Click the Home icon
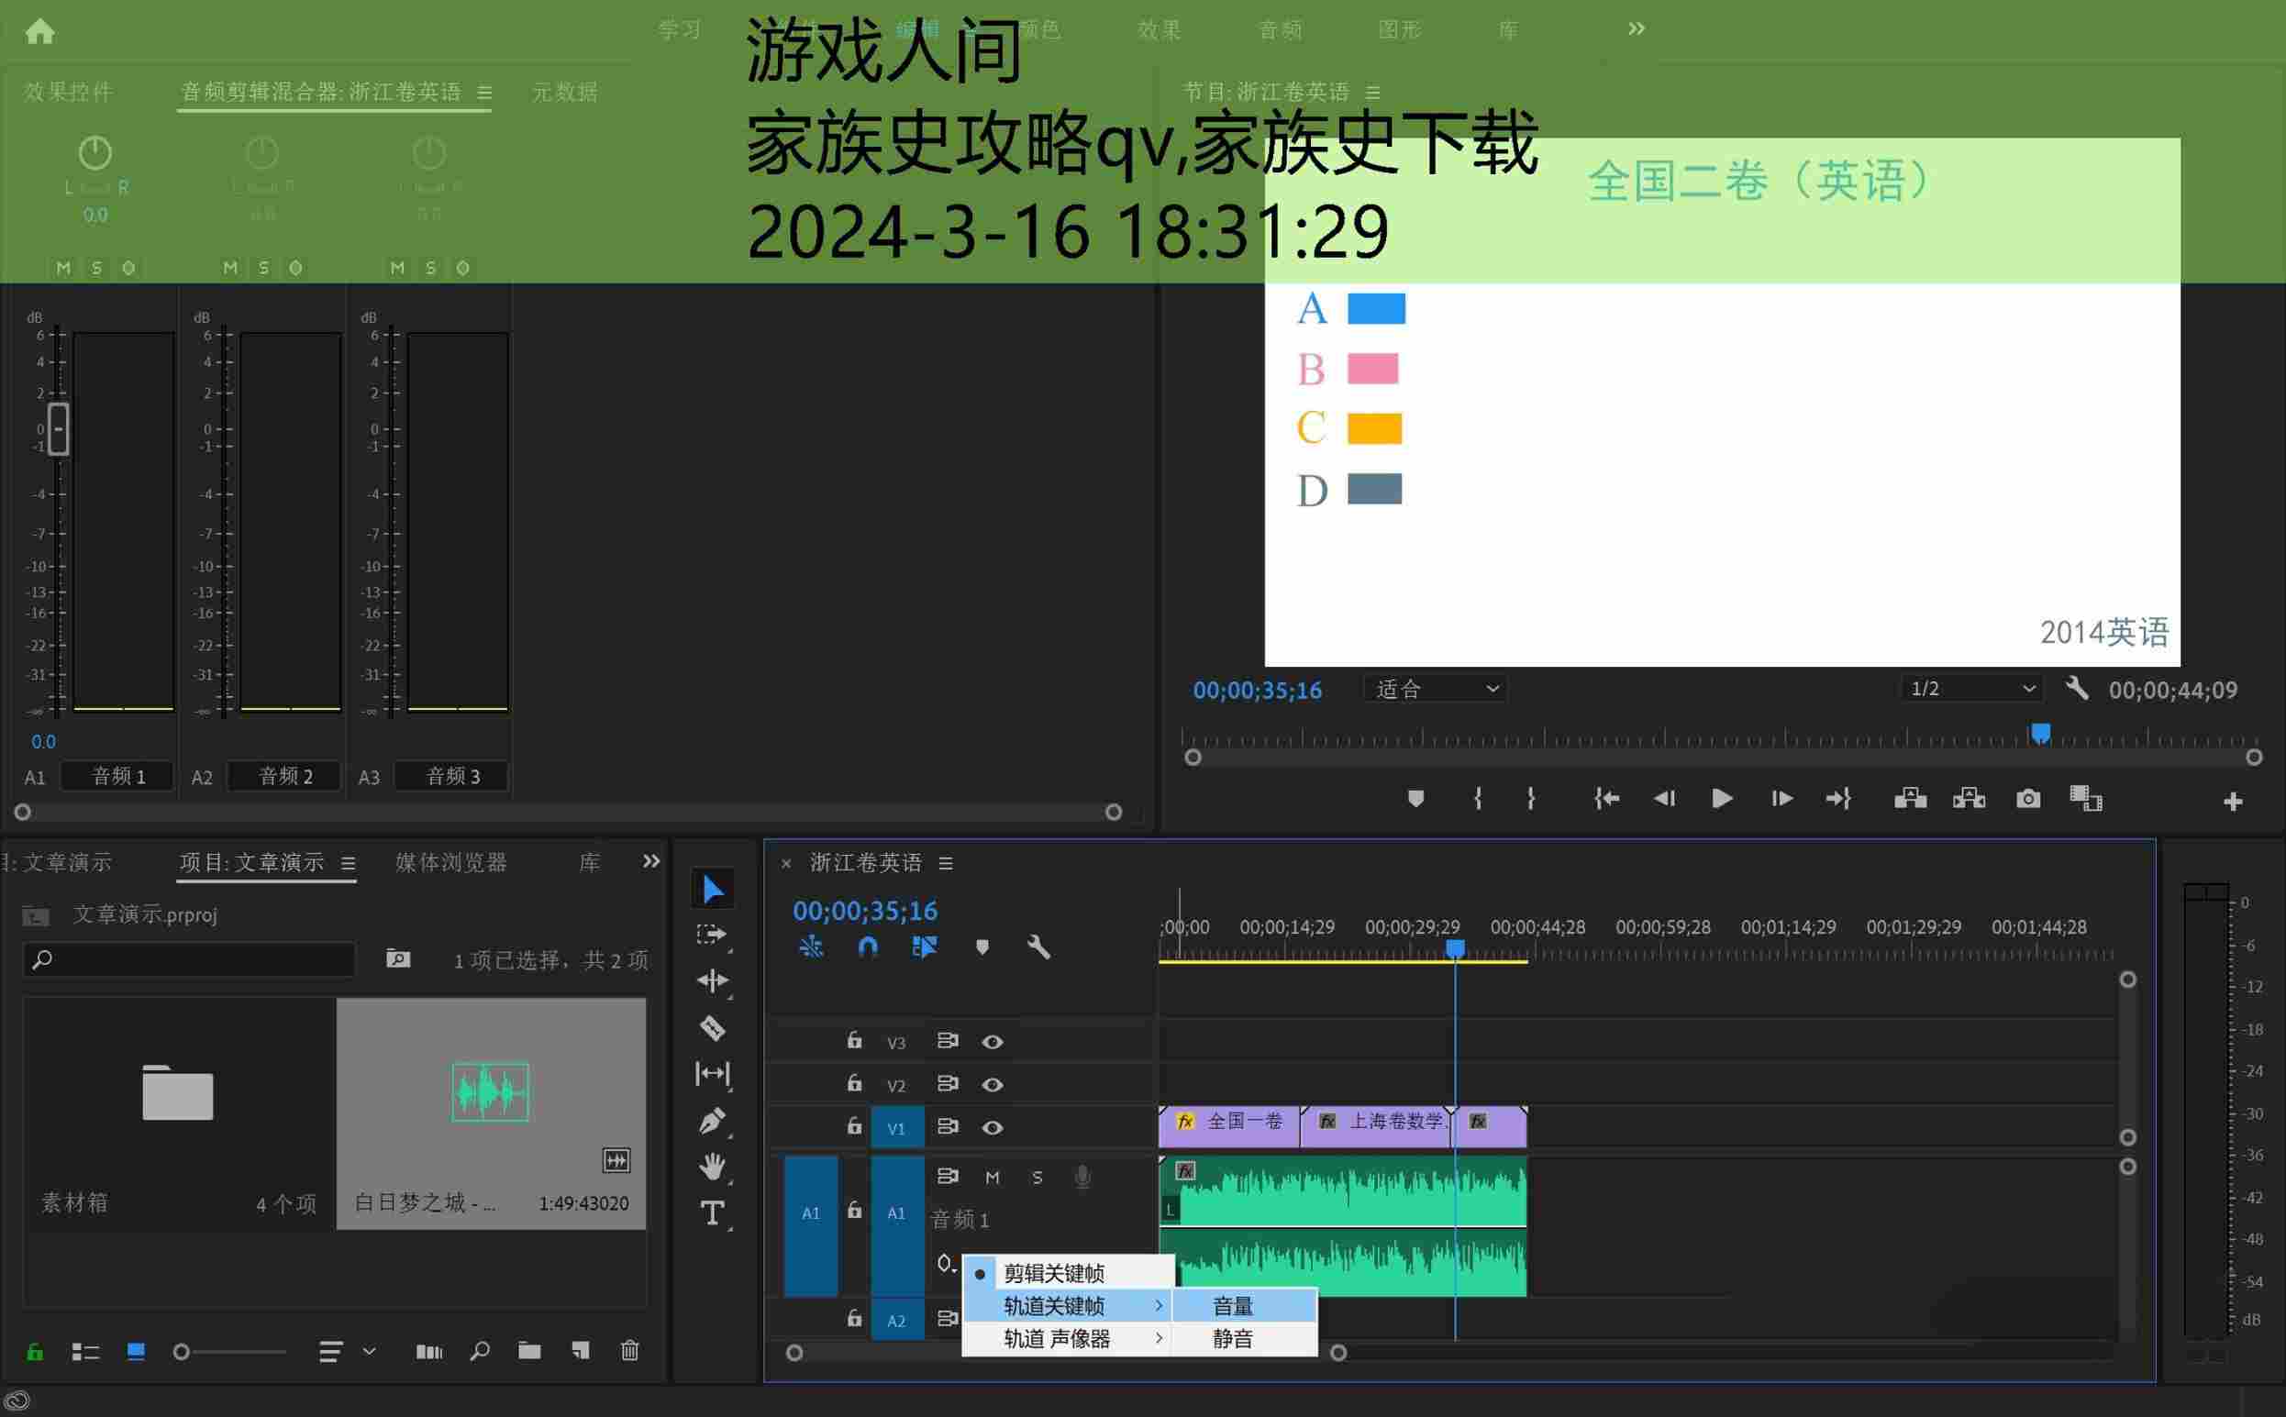The image size is (2286, 1417). (39, 31)
